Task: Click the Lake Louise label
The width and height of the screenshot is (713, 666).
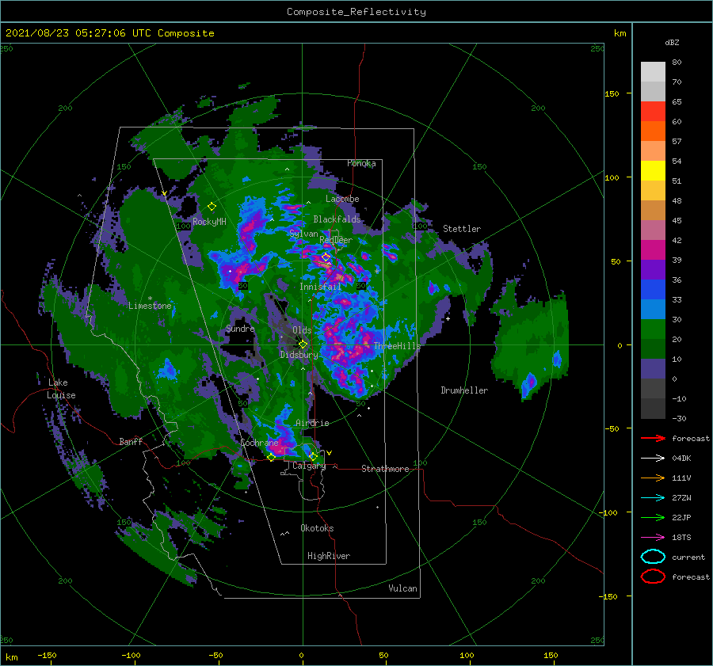Action: 61,389
